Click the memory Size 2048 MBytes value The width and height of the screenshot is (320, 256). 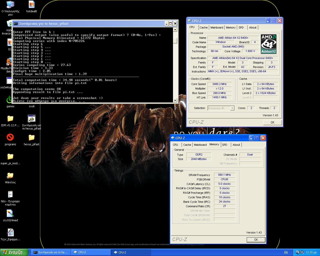click(x=199, y=159)
